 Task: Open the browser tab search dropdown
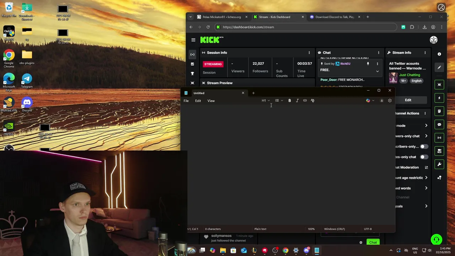(191, 17)
